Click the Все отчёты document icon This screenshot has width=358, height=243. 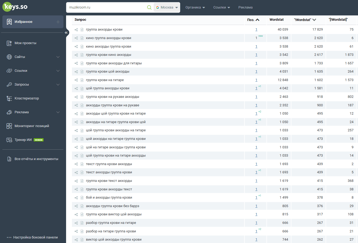click(x=9, y=159)
